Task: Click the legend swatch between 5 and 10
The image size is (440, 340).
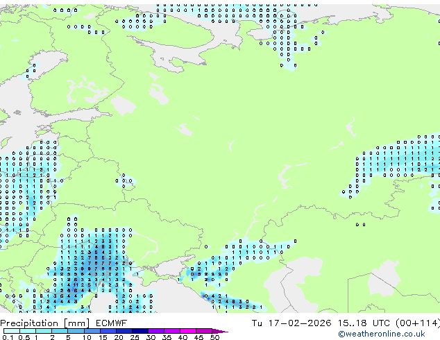Action: 76,331
